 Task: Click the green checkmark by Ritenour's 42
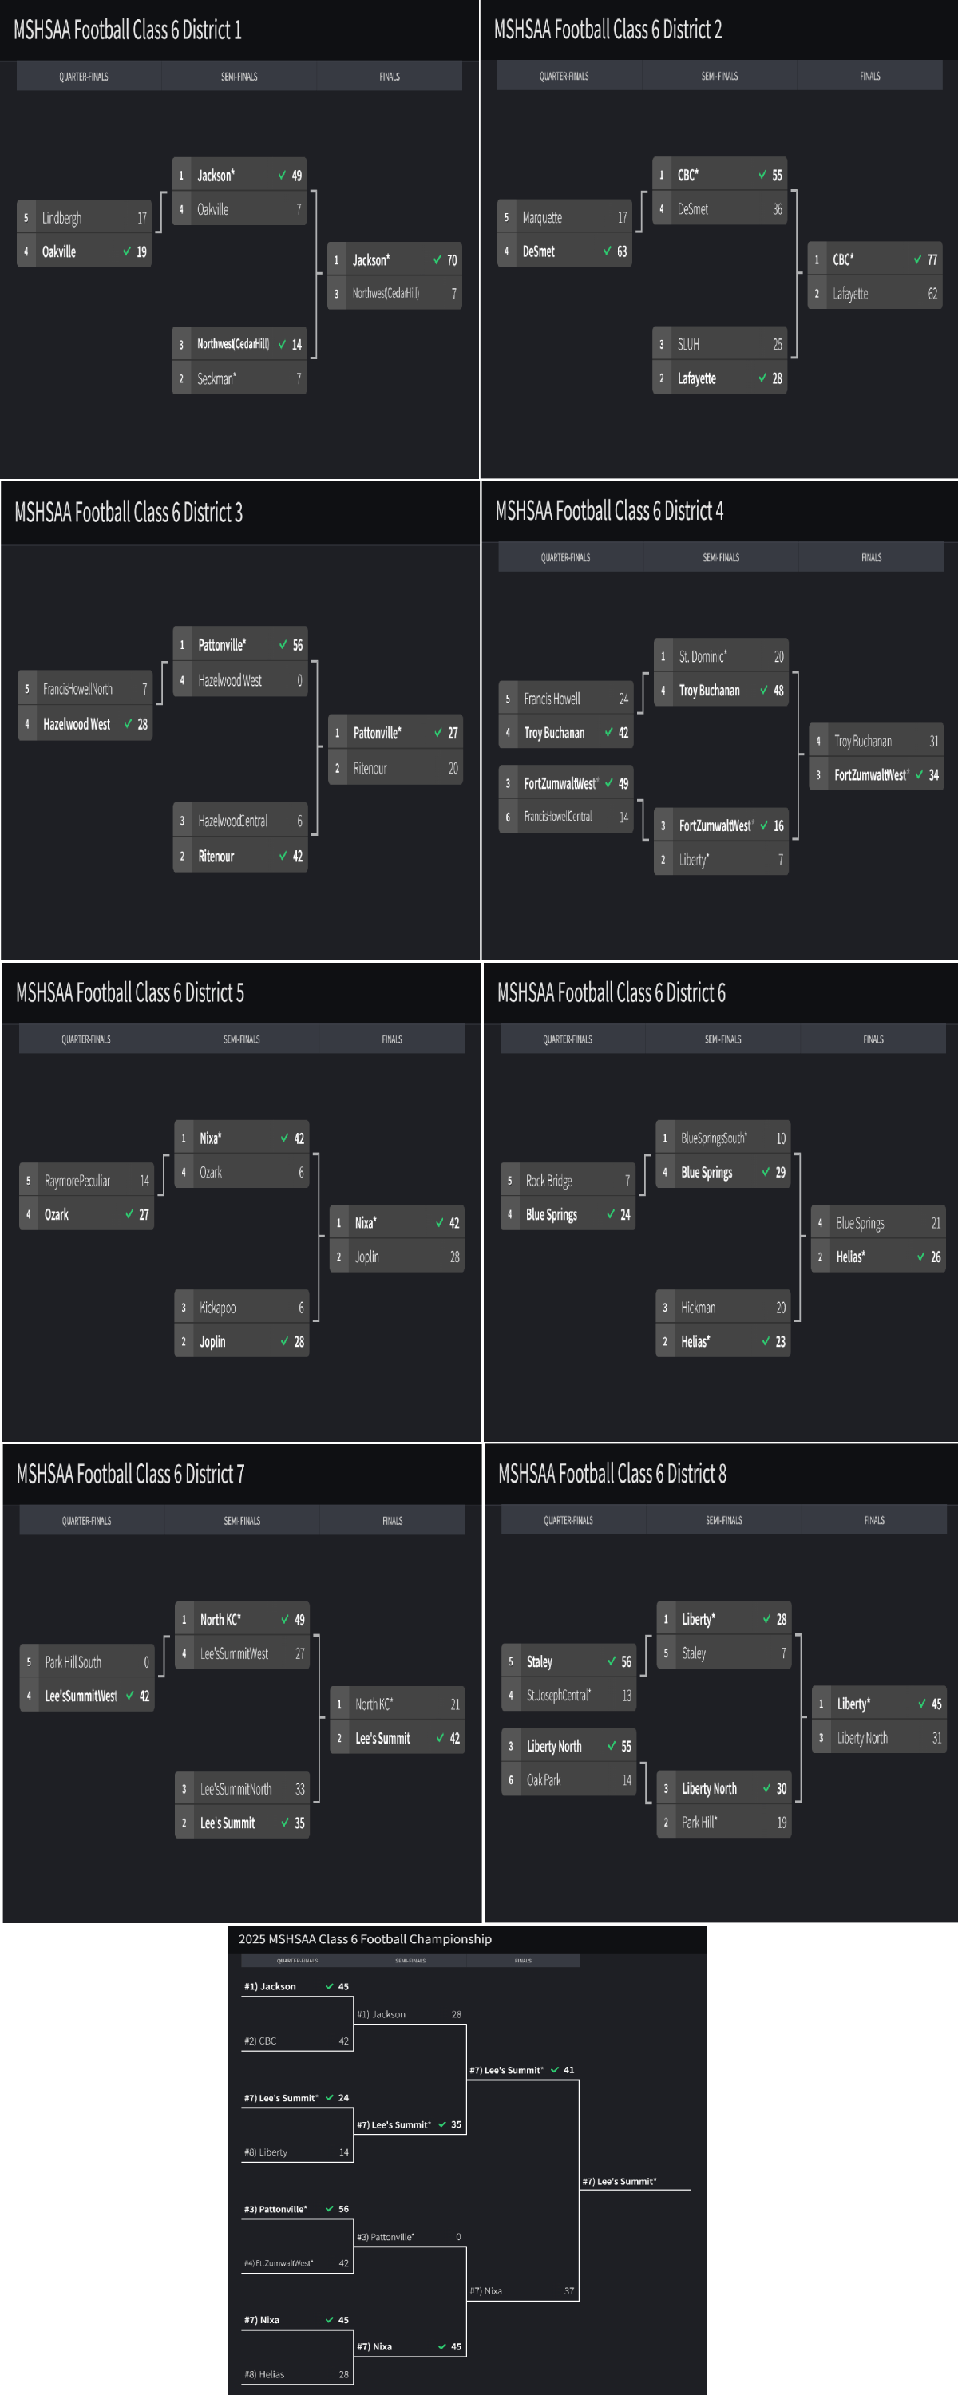[x=283, y=855]
